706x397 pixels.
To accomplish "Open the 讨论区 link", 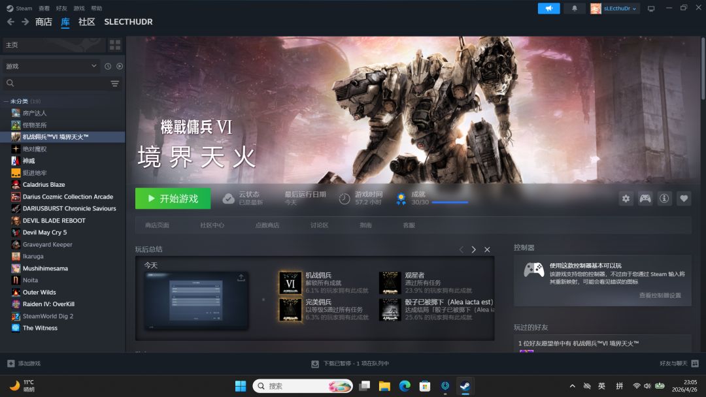I will pos(319,225).
